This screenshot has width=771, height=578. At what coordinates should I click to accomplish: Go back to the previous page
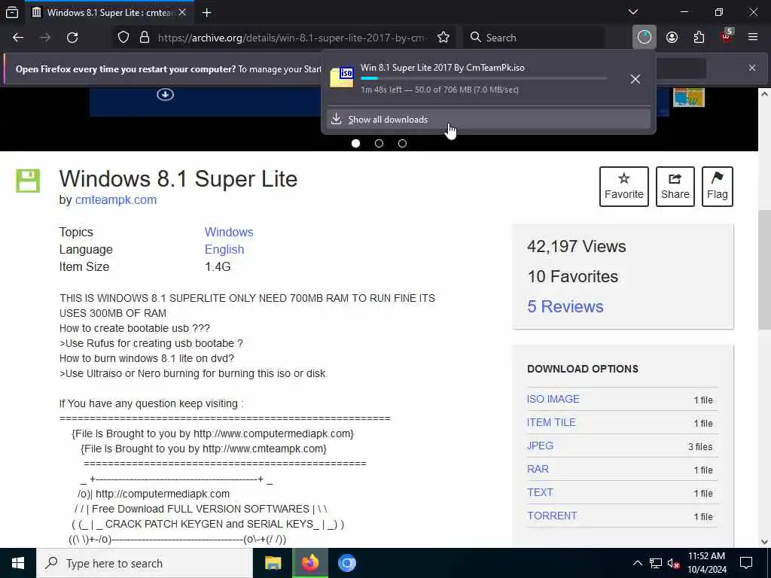18,38
